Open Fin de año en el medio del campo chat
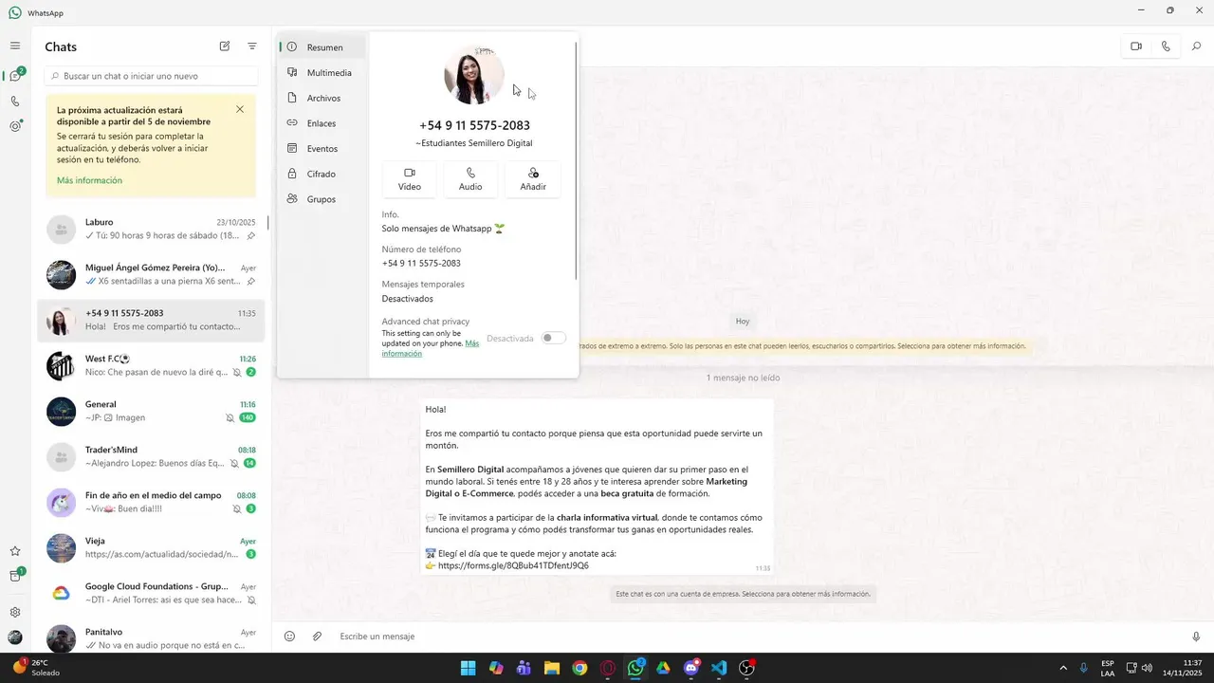The height and width of the screenshot is (683, 1214). (152, 503)
